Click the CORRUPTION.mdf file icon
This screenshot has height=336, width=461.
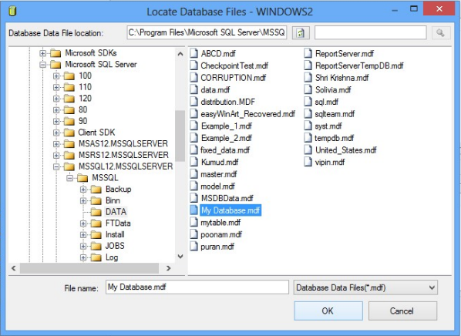click(193, 78)
